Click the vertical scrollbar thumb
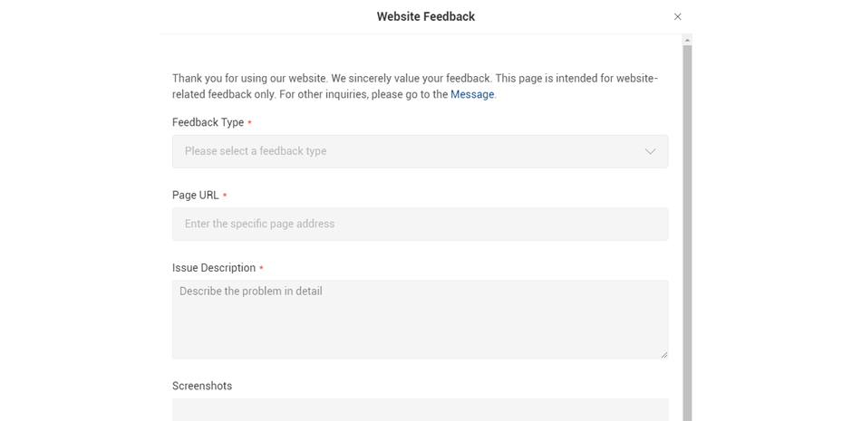Viewport: 852px width, 421px height. pyautogui.click(x=687, y=234)
